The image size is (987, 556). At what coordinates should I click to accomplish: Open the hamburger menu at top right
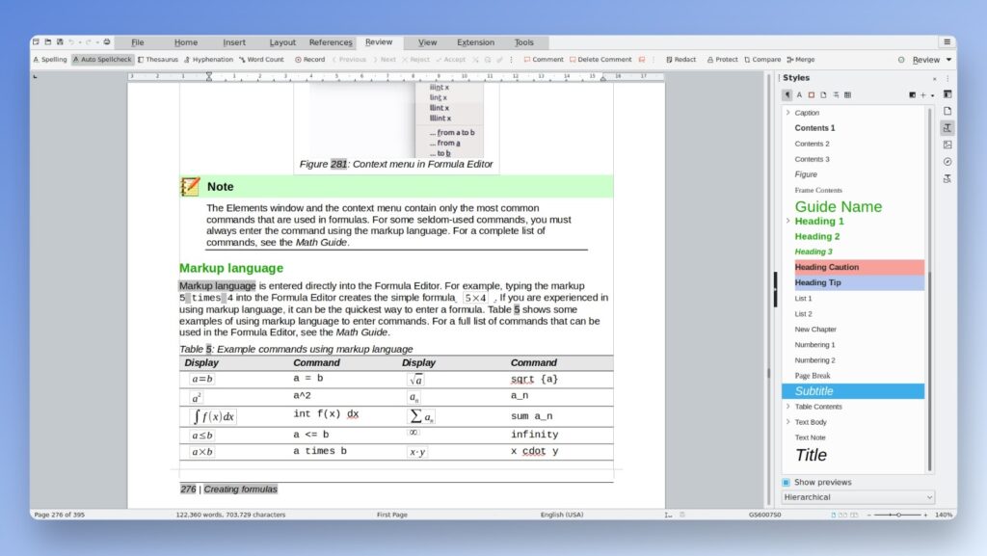pyautogui.click(x=947, y=42)
